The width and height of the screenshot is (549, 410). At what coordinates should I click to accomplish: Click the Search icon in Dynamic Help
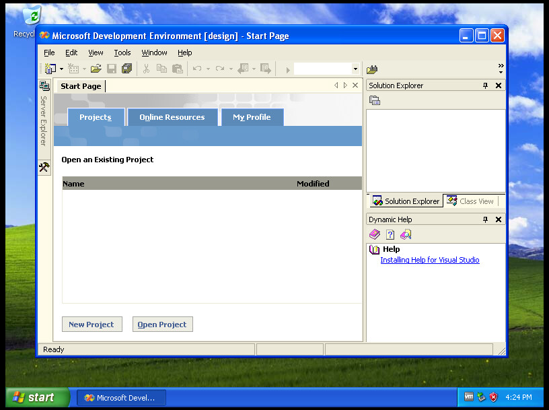[x=406, y=234]
